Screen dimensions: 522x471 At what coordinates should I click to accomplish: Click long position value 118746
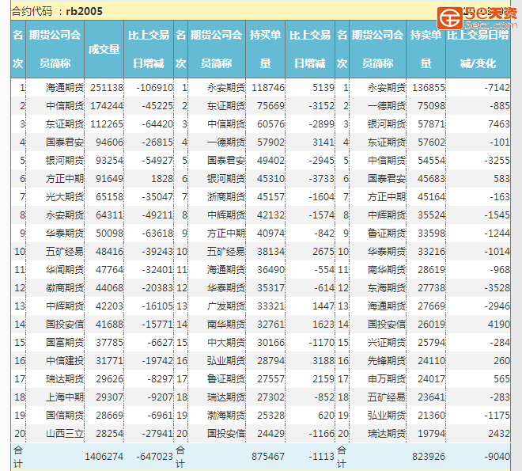(x=268, y=88)
